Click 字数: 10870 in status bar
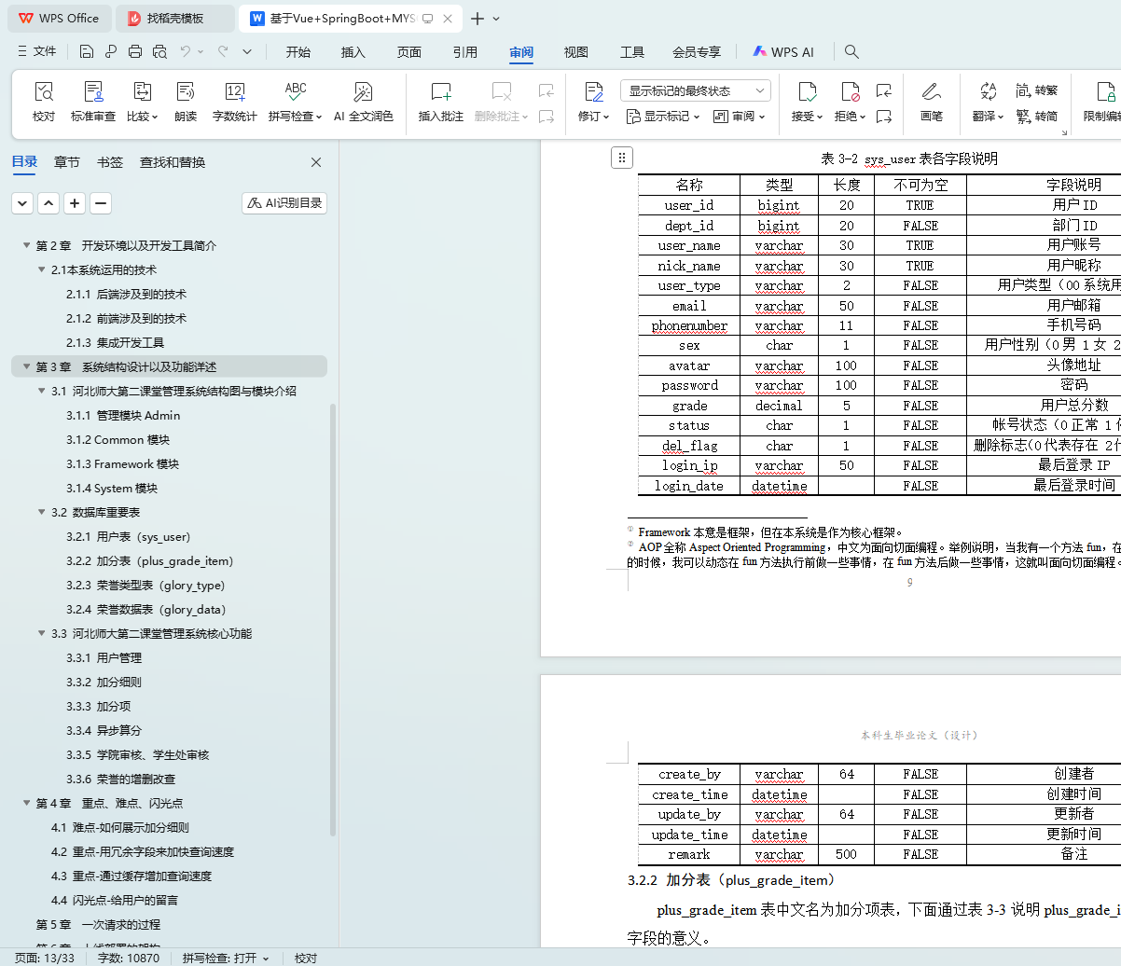Screen dimensions: 1121x966 coord(129,958)
